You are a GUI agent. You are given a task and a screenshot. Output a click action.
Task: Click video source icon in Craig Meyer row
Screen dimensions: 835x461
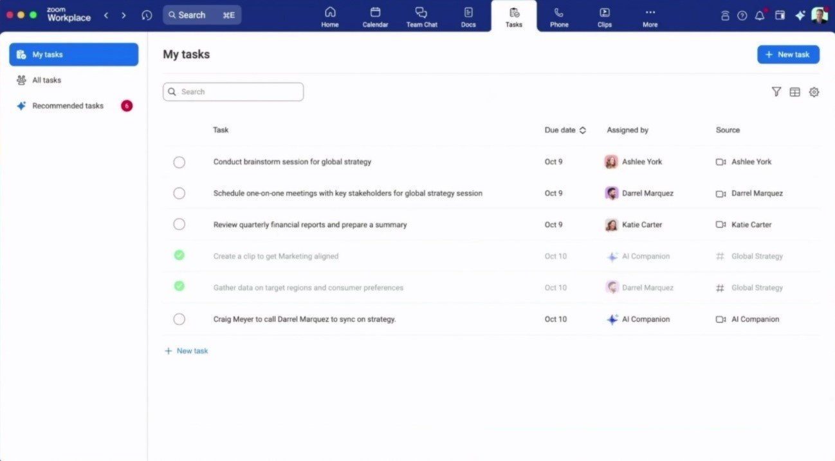click(720, 319)
